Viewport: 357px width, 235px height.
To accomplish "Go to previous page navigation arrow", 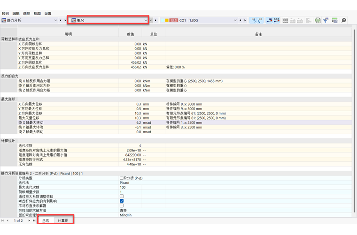I will 8,220.
